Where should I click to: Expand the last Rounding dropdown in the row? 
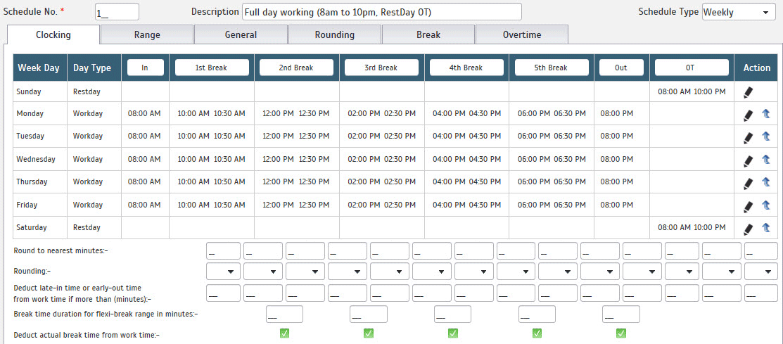(x=760, y=272)
